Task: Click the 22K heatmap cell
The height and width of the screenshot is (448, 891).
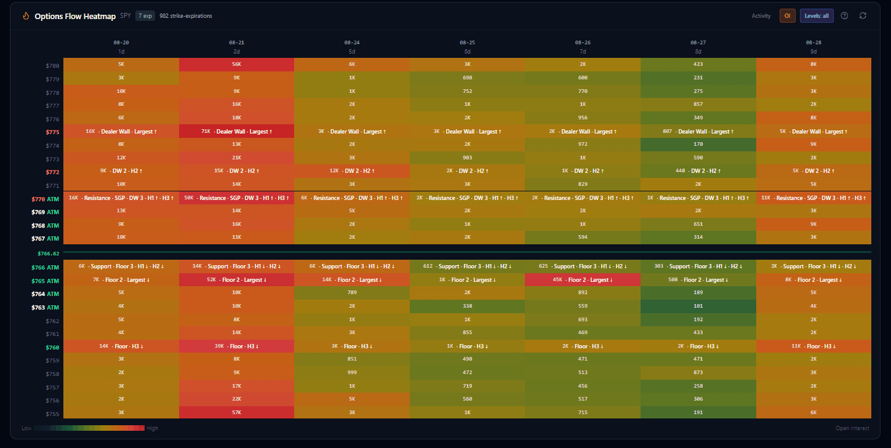Action: [x=236, y=399]
